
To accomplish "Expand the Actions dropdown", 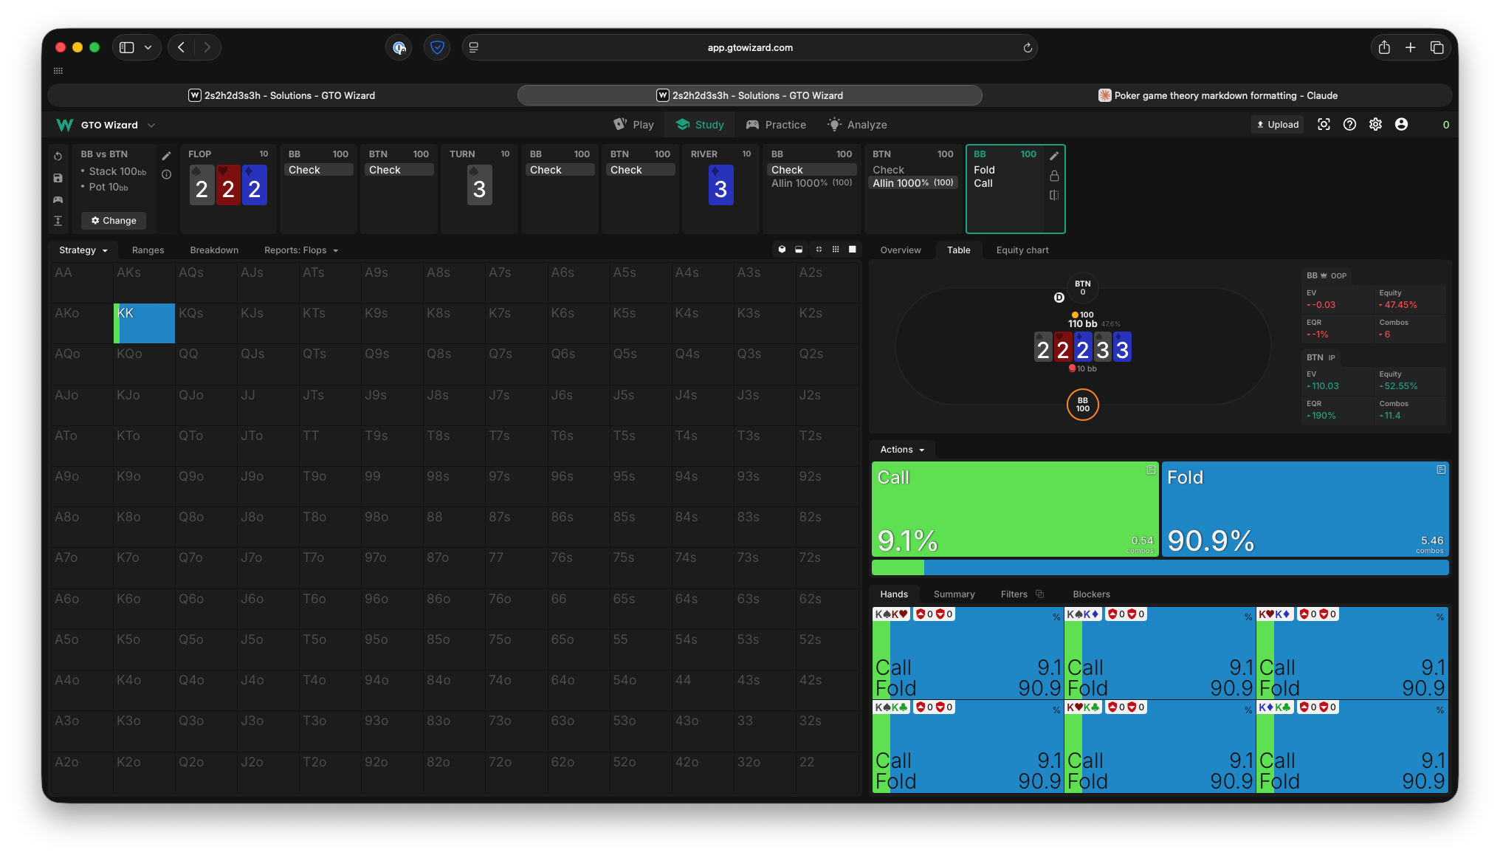I will tap(901, 450).
